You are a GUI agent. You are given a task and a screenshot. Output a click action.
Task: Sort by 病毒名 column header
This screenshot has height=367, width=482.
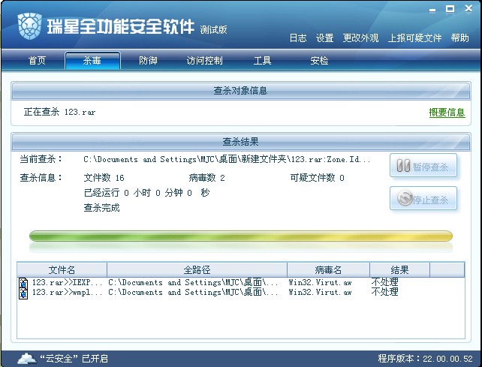[328, 270]
